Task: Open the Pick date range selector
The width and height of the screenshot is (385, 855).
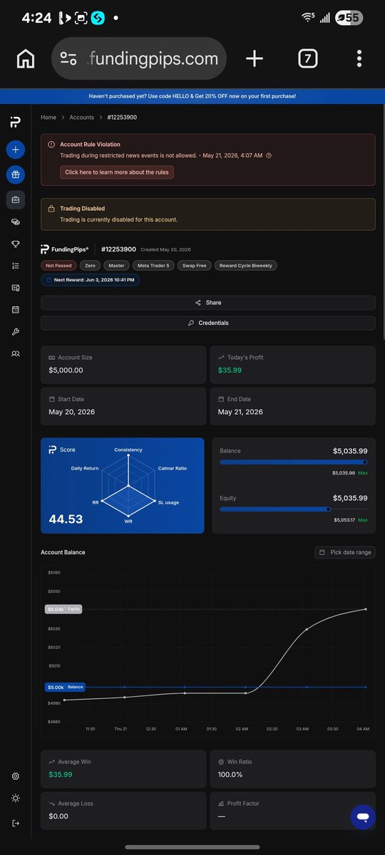Action: (345, 552)
